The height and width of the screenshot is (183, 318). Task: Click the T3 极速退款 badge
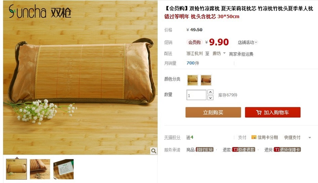[243, 150]
